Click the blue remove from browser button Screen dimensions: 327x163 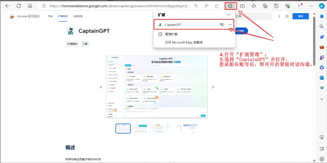[x=241, y=31]
